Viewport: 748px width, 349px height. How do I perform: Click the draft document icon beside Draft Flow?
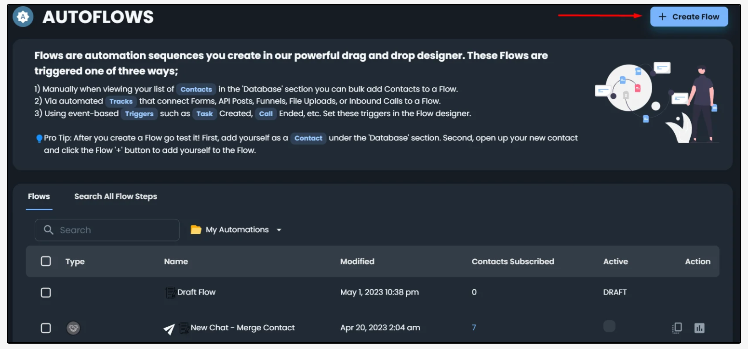click(170, 292)
